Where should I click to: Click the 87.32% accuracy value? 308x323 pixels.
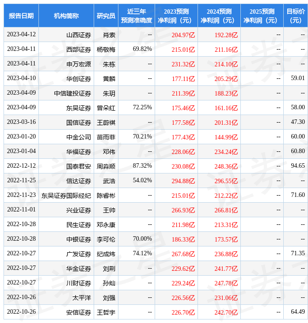[x=142, y=166]
